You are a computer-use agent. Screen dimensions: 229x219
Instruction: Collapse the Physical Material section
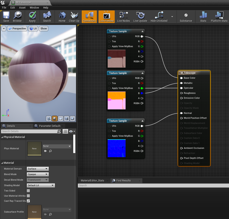(x=2, y=137)
